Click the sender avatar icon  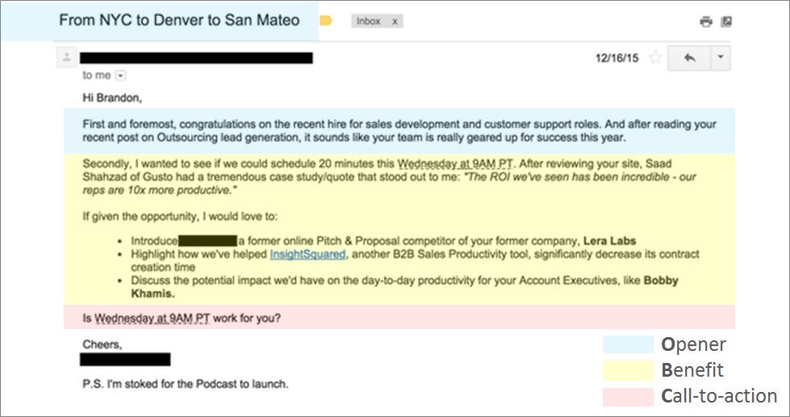point(66,57)
